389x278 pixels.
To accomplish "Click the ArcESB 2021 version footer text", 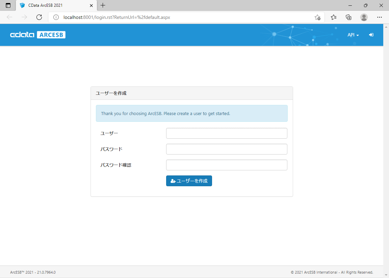I will pos(33,272).
